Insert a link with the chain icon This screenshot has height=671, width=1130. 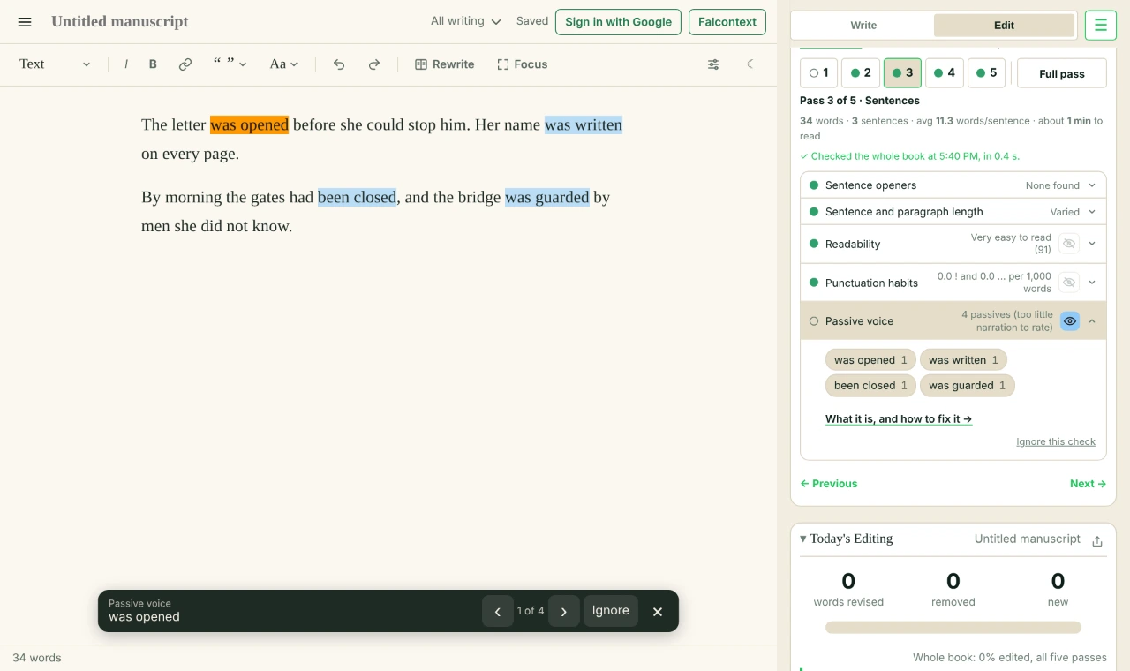click(x=185, y=64)
